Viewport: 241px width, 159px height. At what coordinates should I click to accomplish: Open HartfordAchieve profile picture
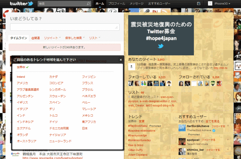tap(182, 128)
